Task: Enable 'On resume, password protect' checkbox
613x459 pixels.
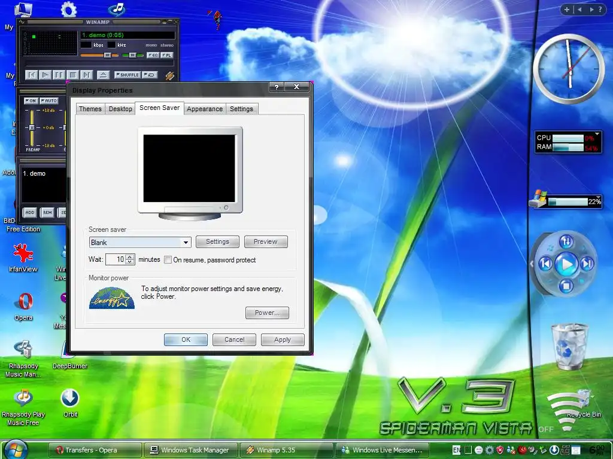Action: coord(168,260)
